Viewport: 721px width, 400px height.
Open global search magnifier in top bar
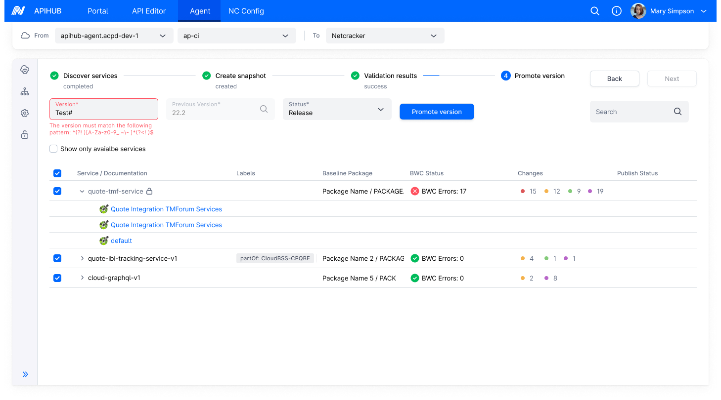[595, 11]
